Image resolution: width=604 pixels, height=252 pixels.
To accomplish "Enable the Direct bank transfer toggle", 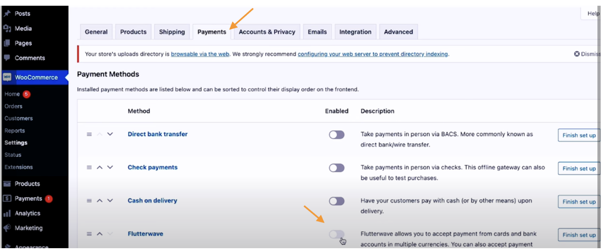I will [x=336, y=135].
